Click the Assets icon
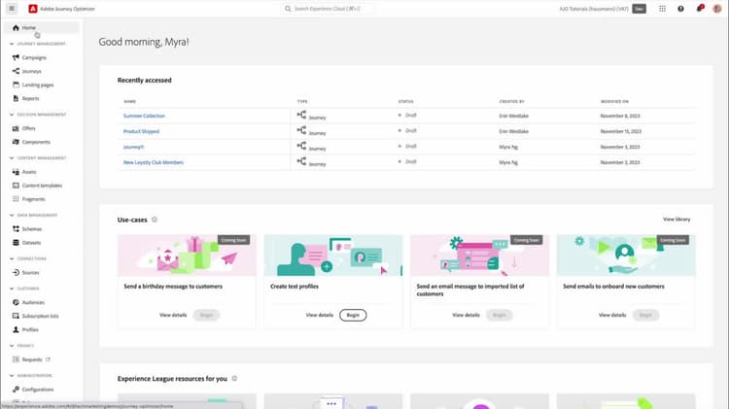Screen dimensions: 729x409 [x=16, y=172]
